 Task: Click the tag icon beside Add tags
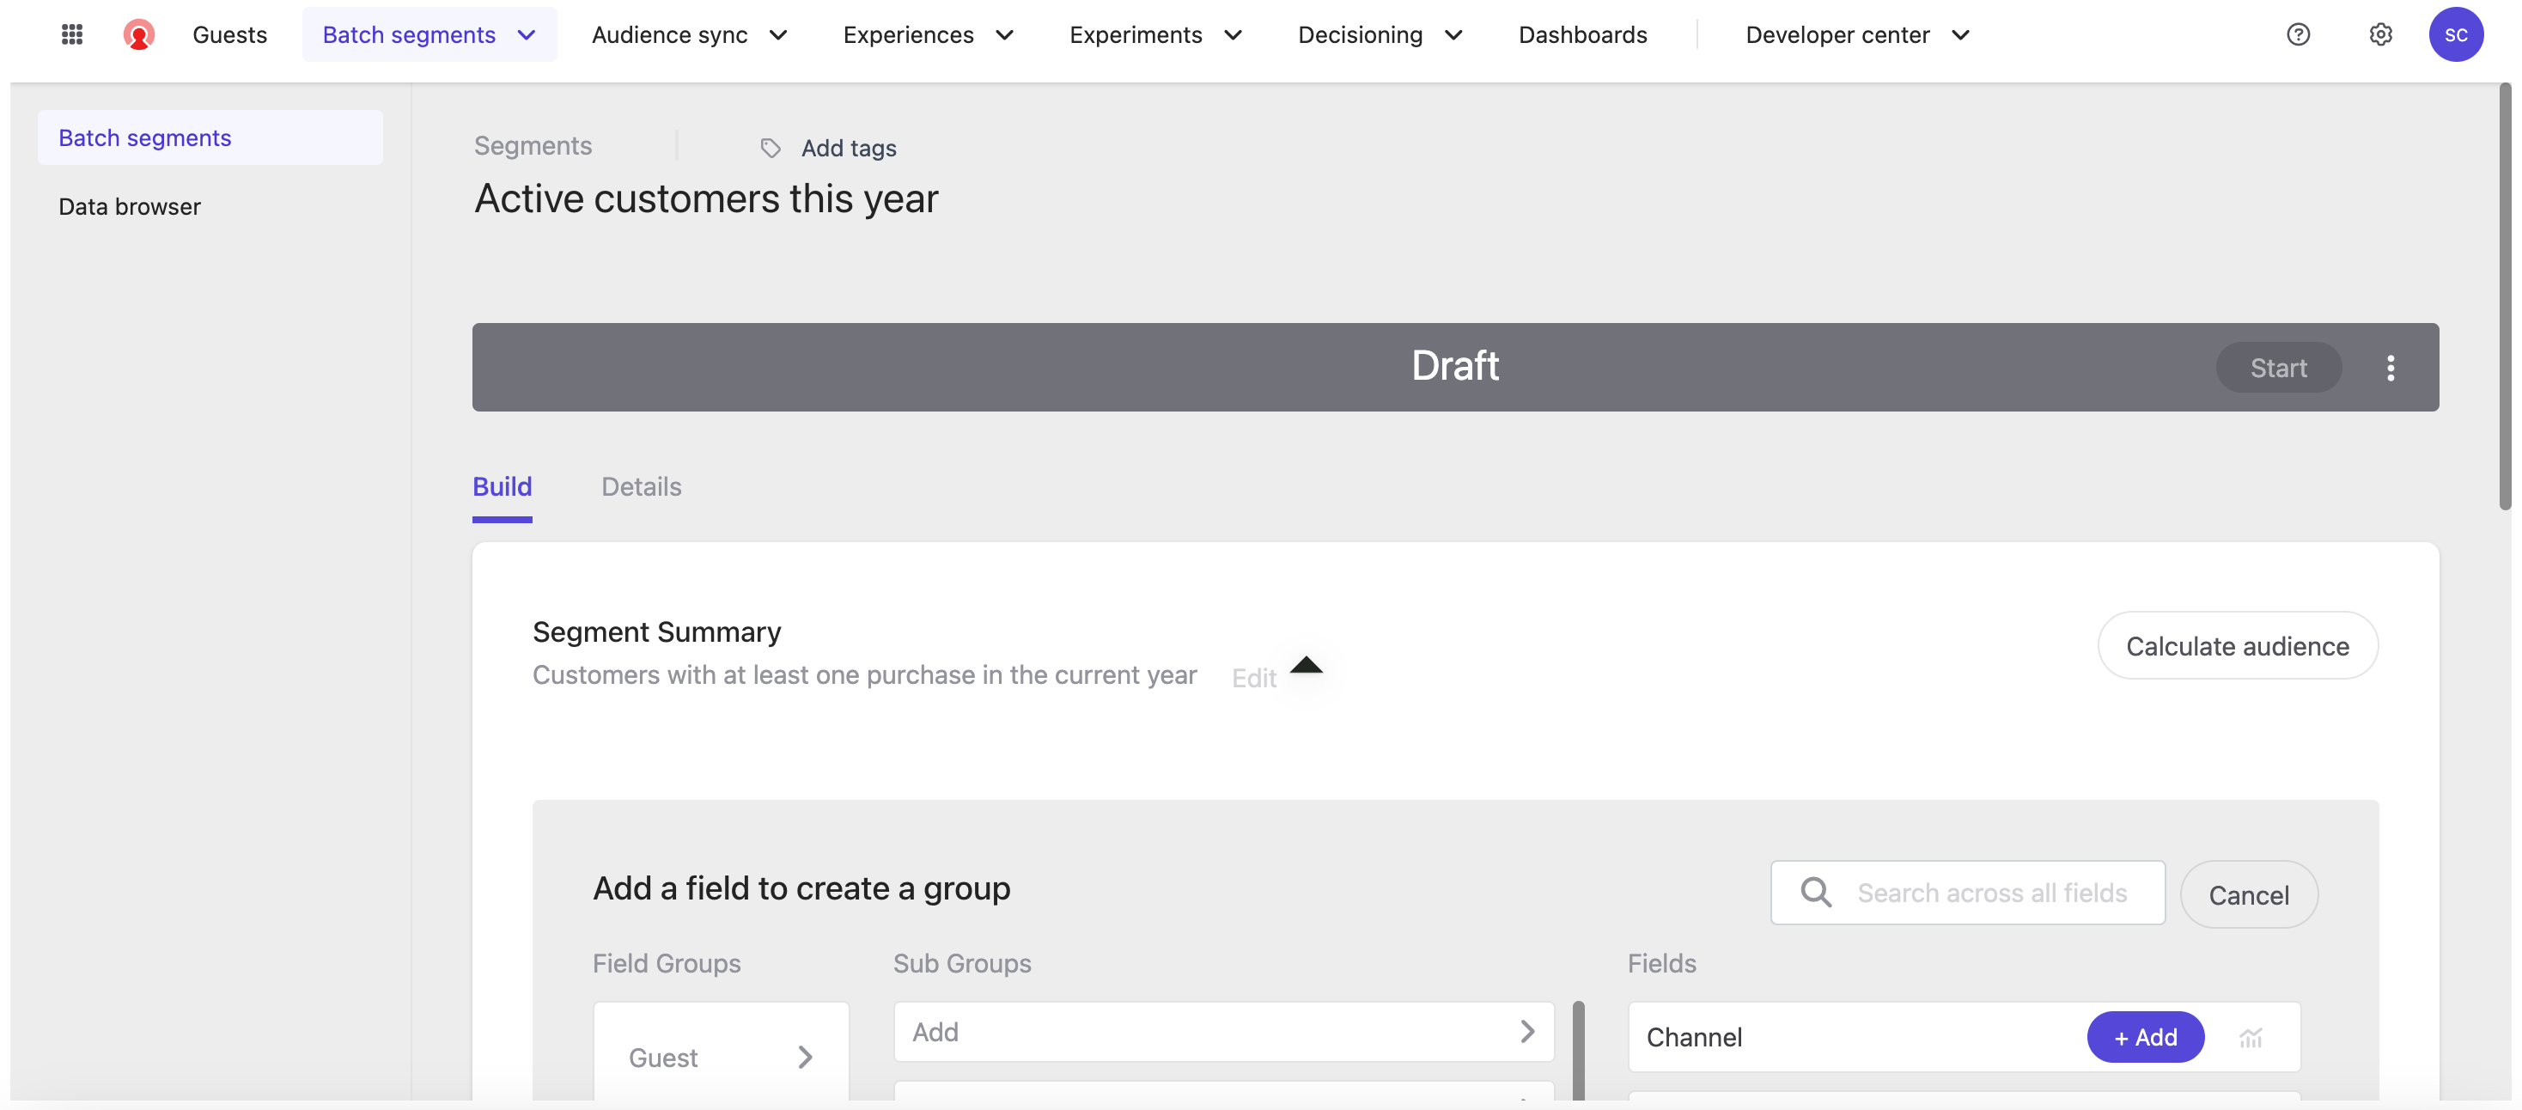tap(771, 148)
